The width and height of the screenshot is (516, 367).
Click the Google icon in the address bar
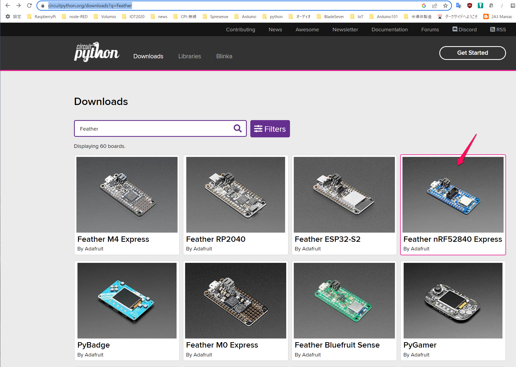click(424, 6)
